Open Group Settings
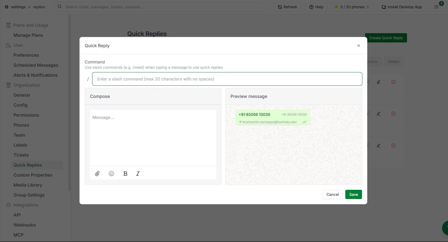Viewport: 448px width, 242px height. [29, 195]
